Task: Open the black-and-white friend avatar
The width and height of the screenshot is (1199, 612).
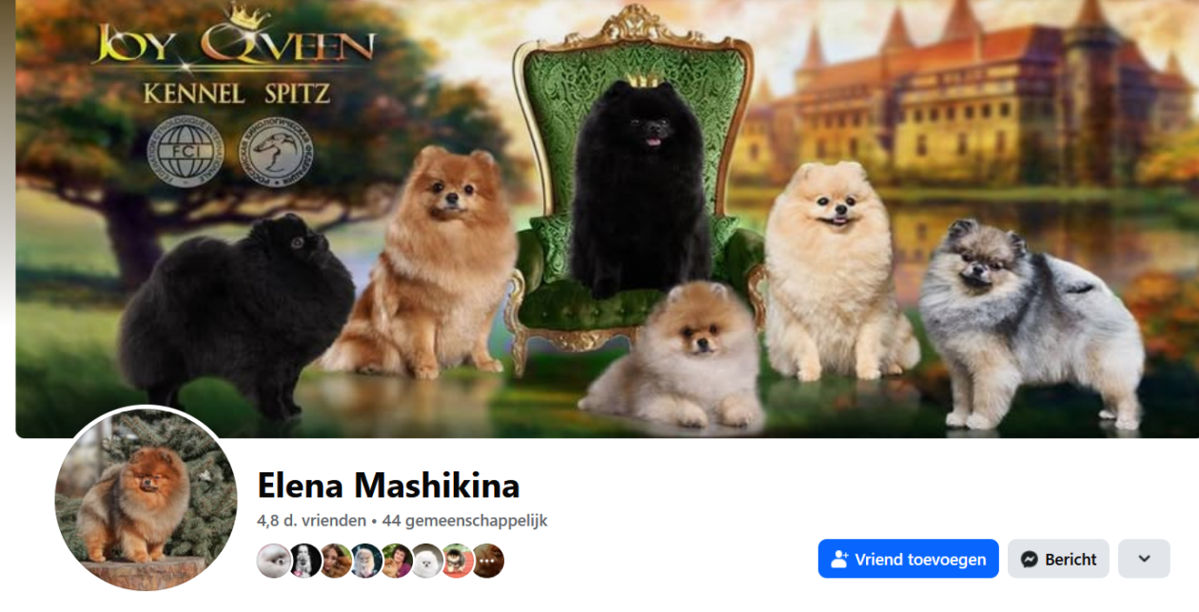Action: 305,561
